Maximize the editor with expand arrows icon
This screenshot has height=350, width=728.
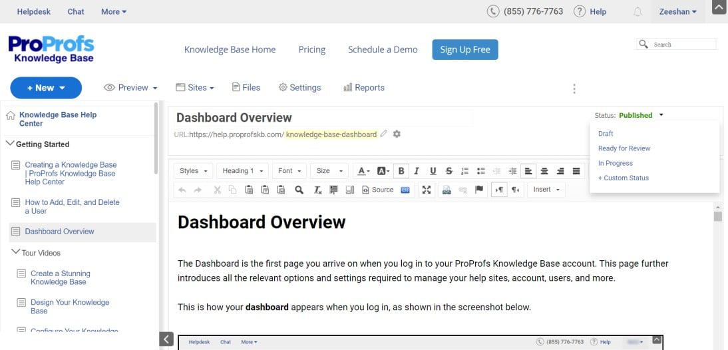[x=427, y=190]
